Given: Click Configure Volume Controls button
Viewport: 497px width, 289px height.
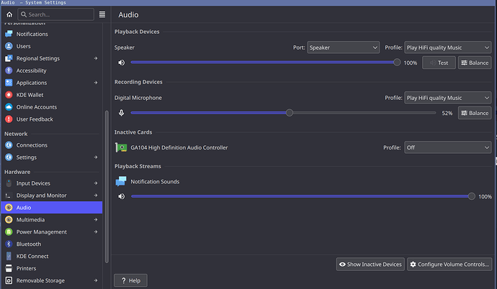Looking at the screenshot, I should coord(449,265).
